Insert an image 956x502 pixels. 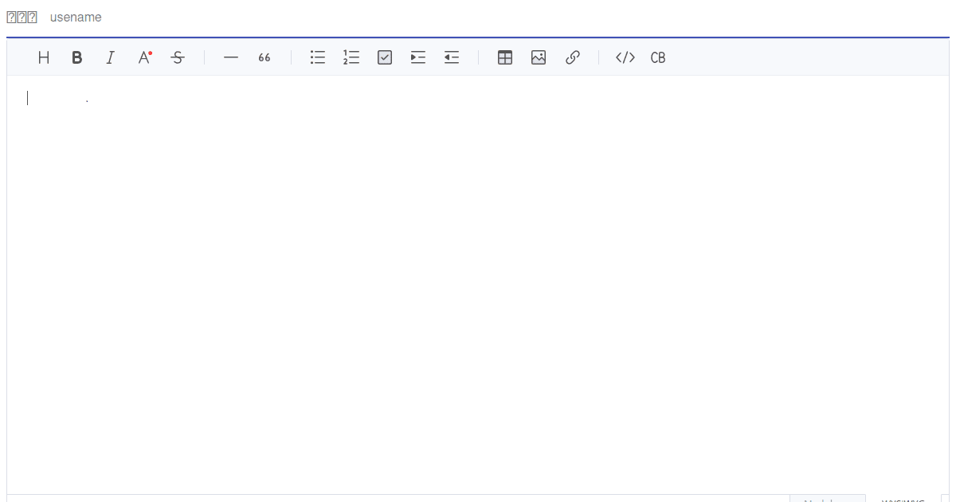click(x=539, y=57)
